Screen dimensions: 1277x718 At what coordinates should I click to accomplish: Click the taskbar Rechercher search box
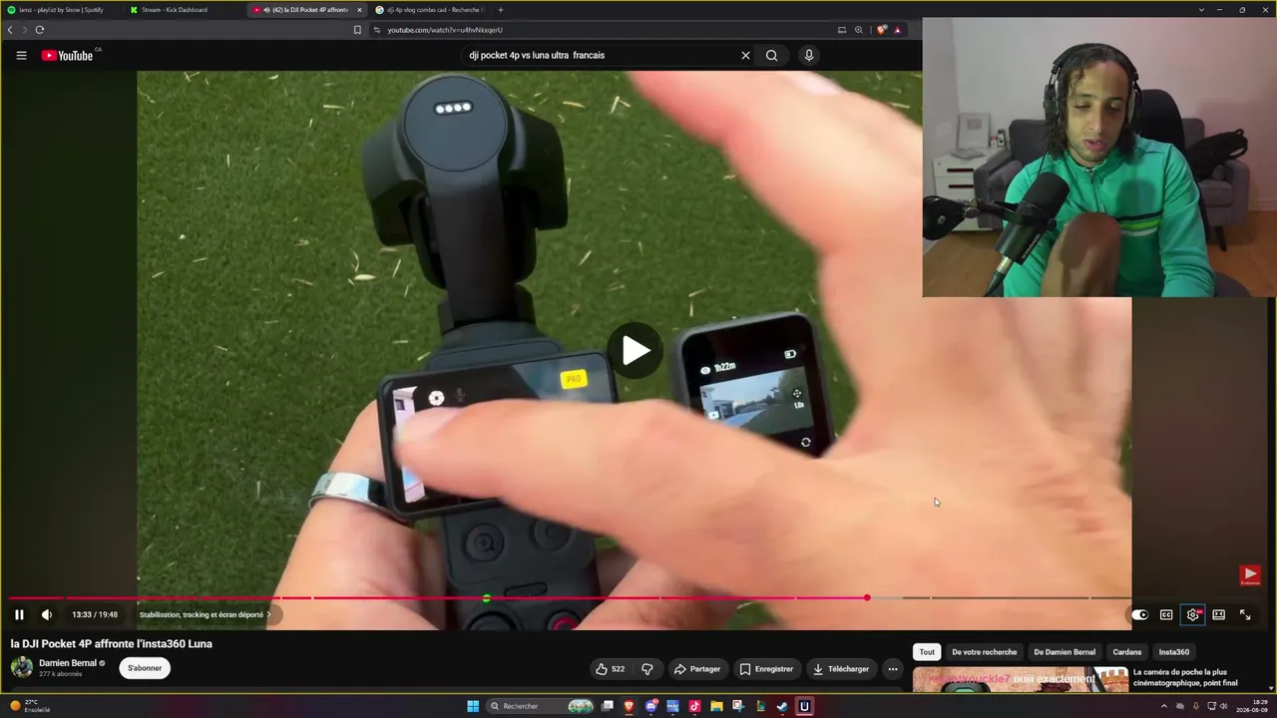541,706
